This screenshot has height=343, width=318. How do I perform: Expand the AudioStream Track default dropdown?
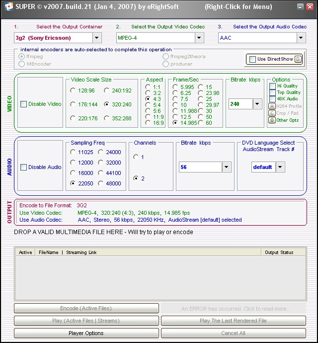[x=280, y=167]
